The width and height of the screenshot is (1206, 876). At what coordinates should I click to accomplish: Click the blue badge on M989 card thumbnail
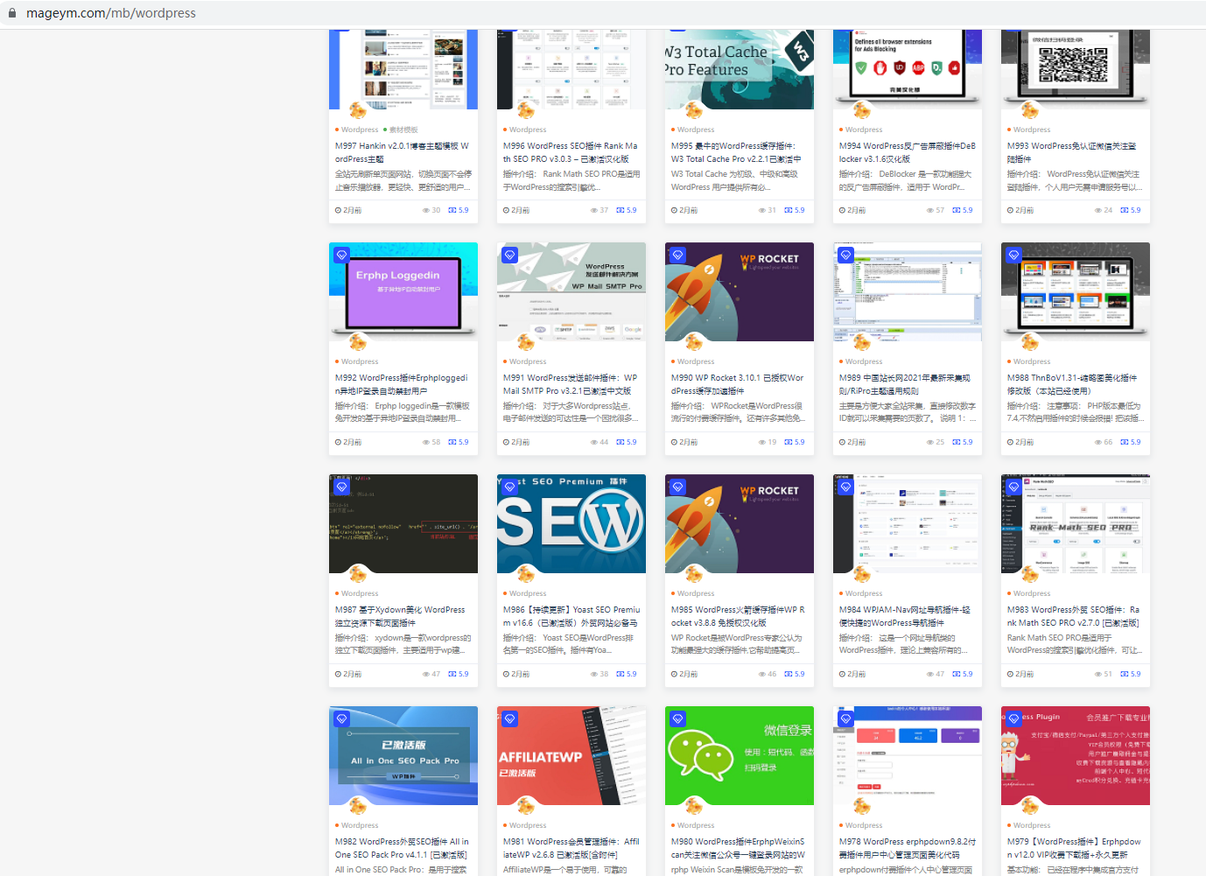[846, 255]
